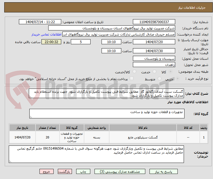The image size is (213, 179).
Task: Click the table date cell 1404/07/20
Action: point(22,137)
